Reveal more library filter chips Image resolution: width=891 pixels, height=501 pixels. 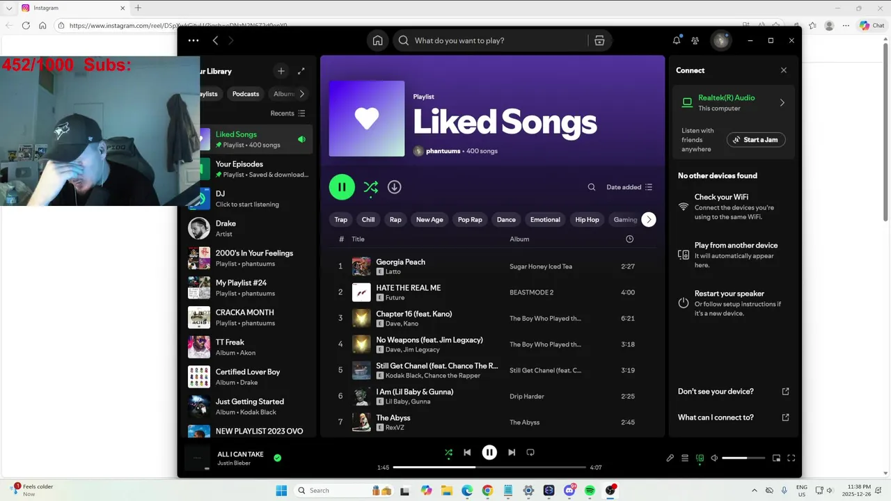(x=301, y=94)
